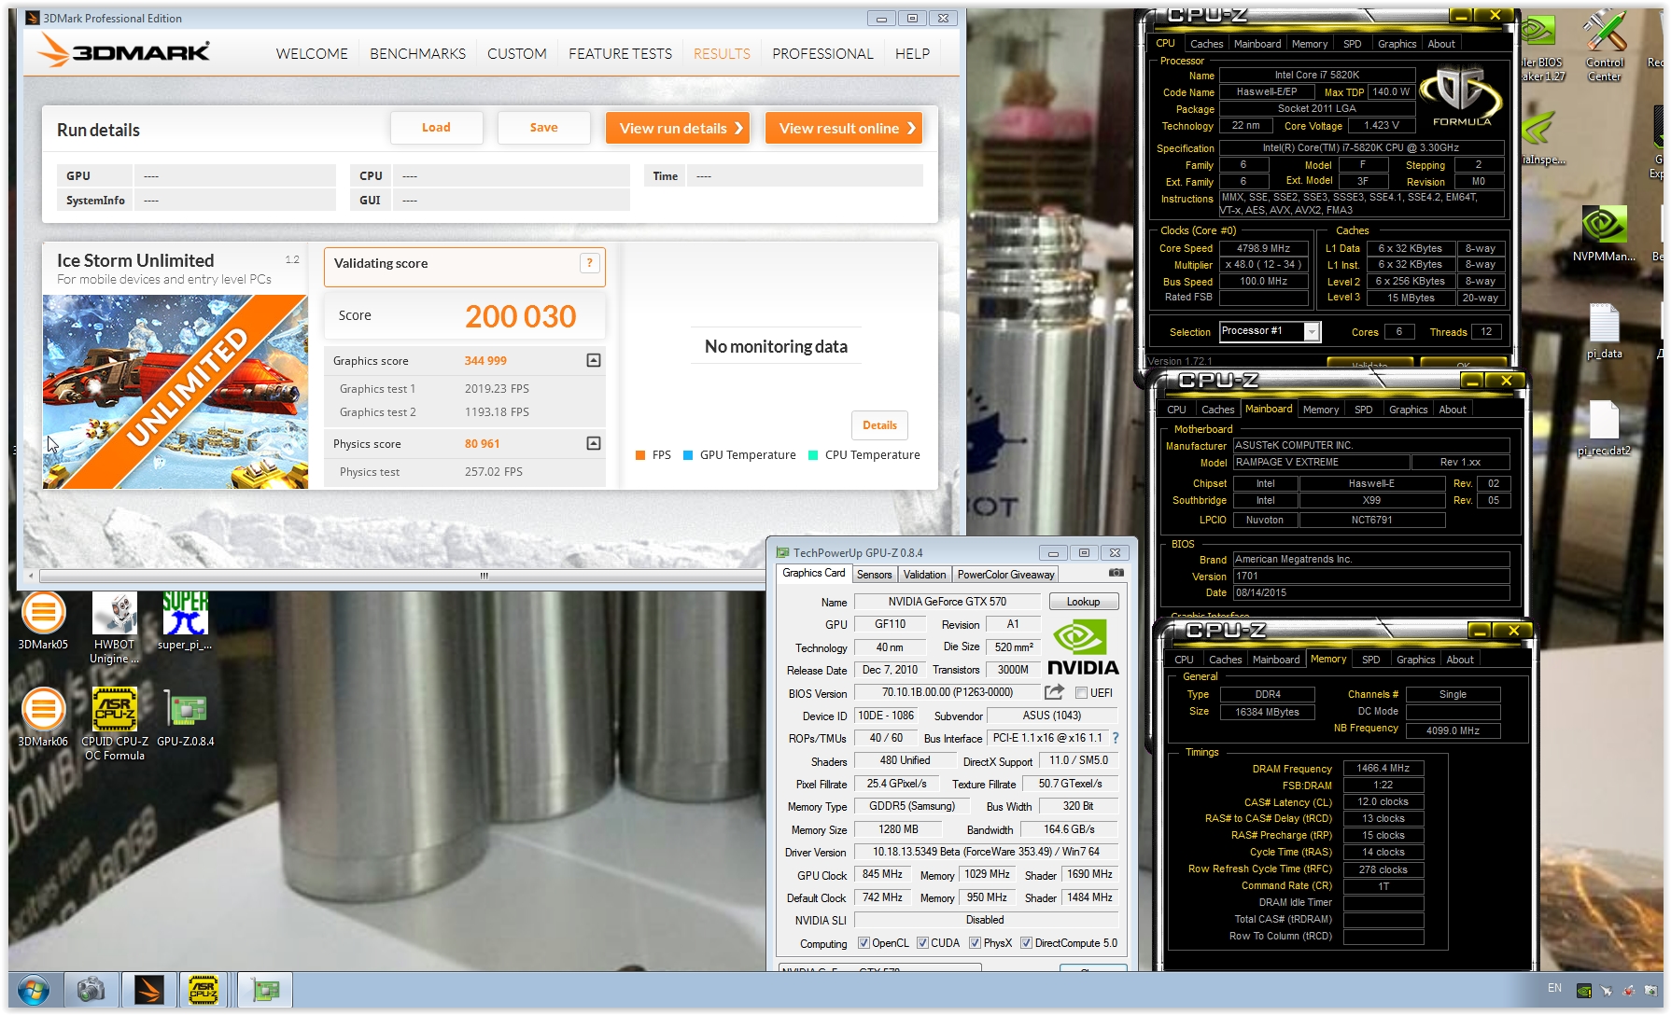Viewport: 1671px width, 1015px height.
Task: Open HELP tab in 3DMark
Action: (912, 54)
